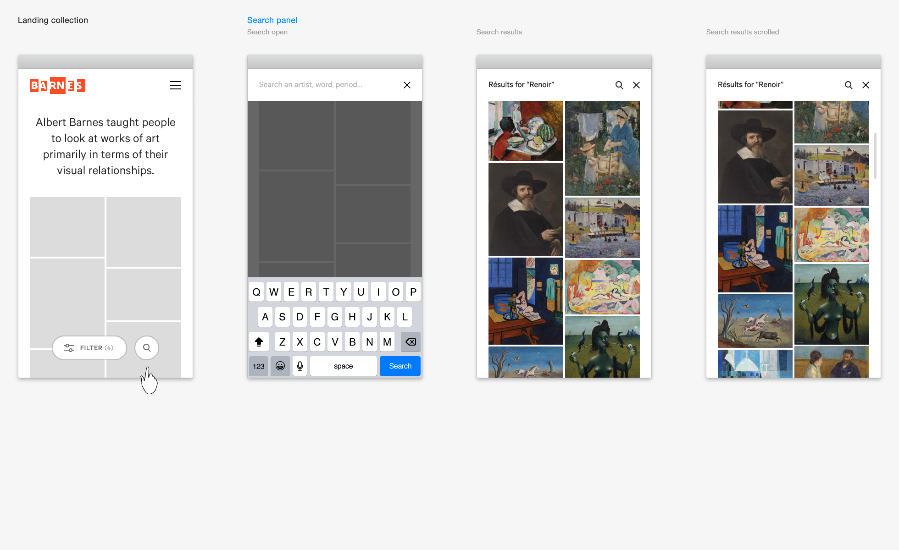Open the Hals portrait thumbnail in Renoir results

pyautogui.click(x=525, y=209)
